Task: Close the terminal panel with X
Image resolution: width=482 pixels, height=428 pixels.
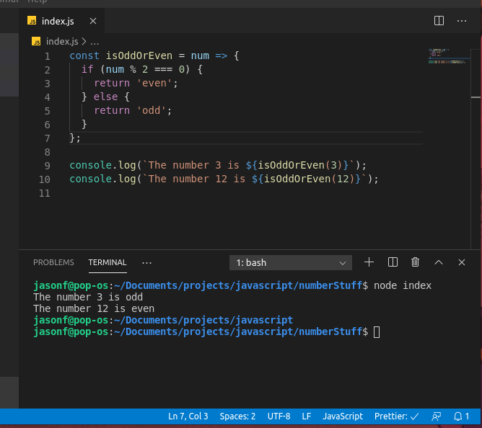Action: pyautogui.click(x=462, y=262)
